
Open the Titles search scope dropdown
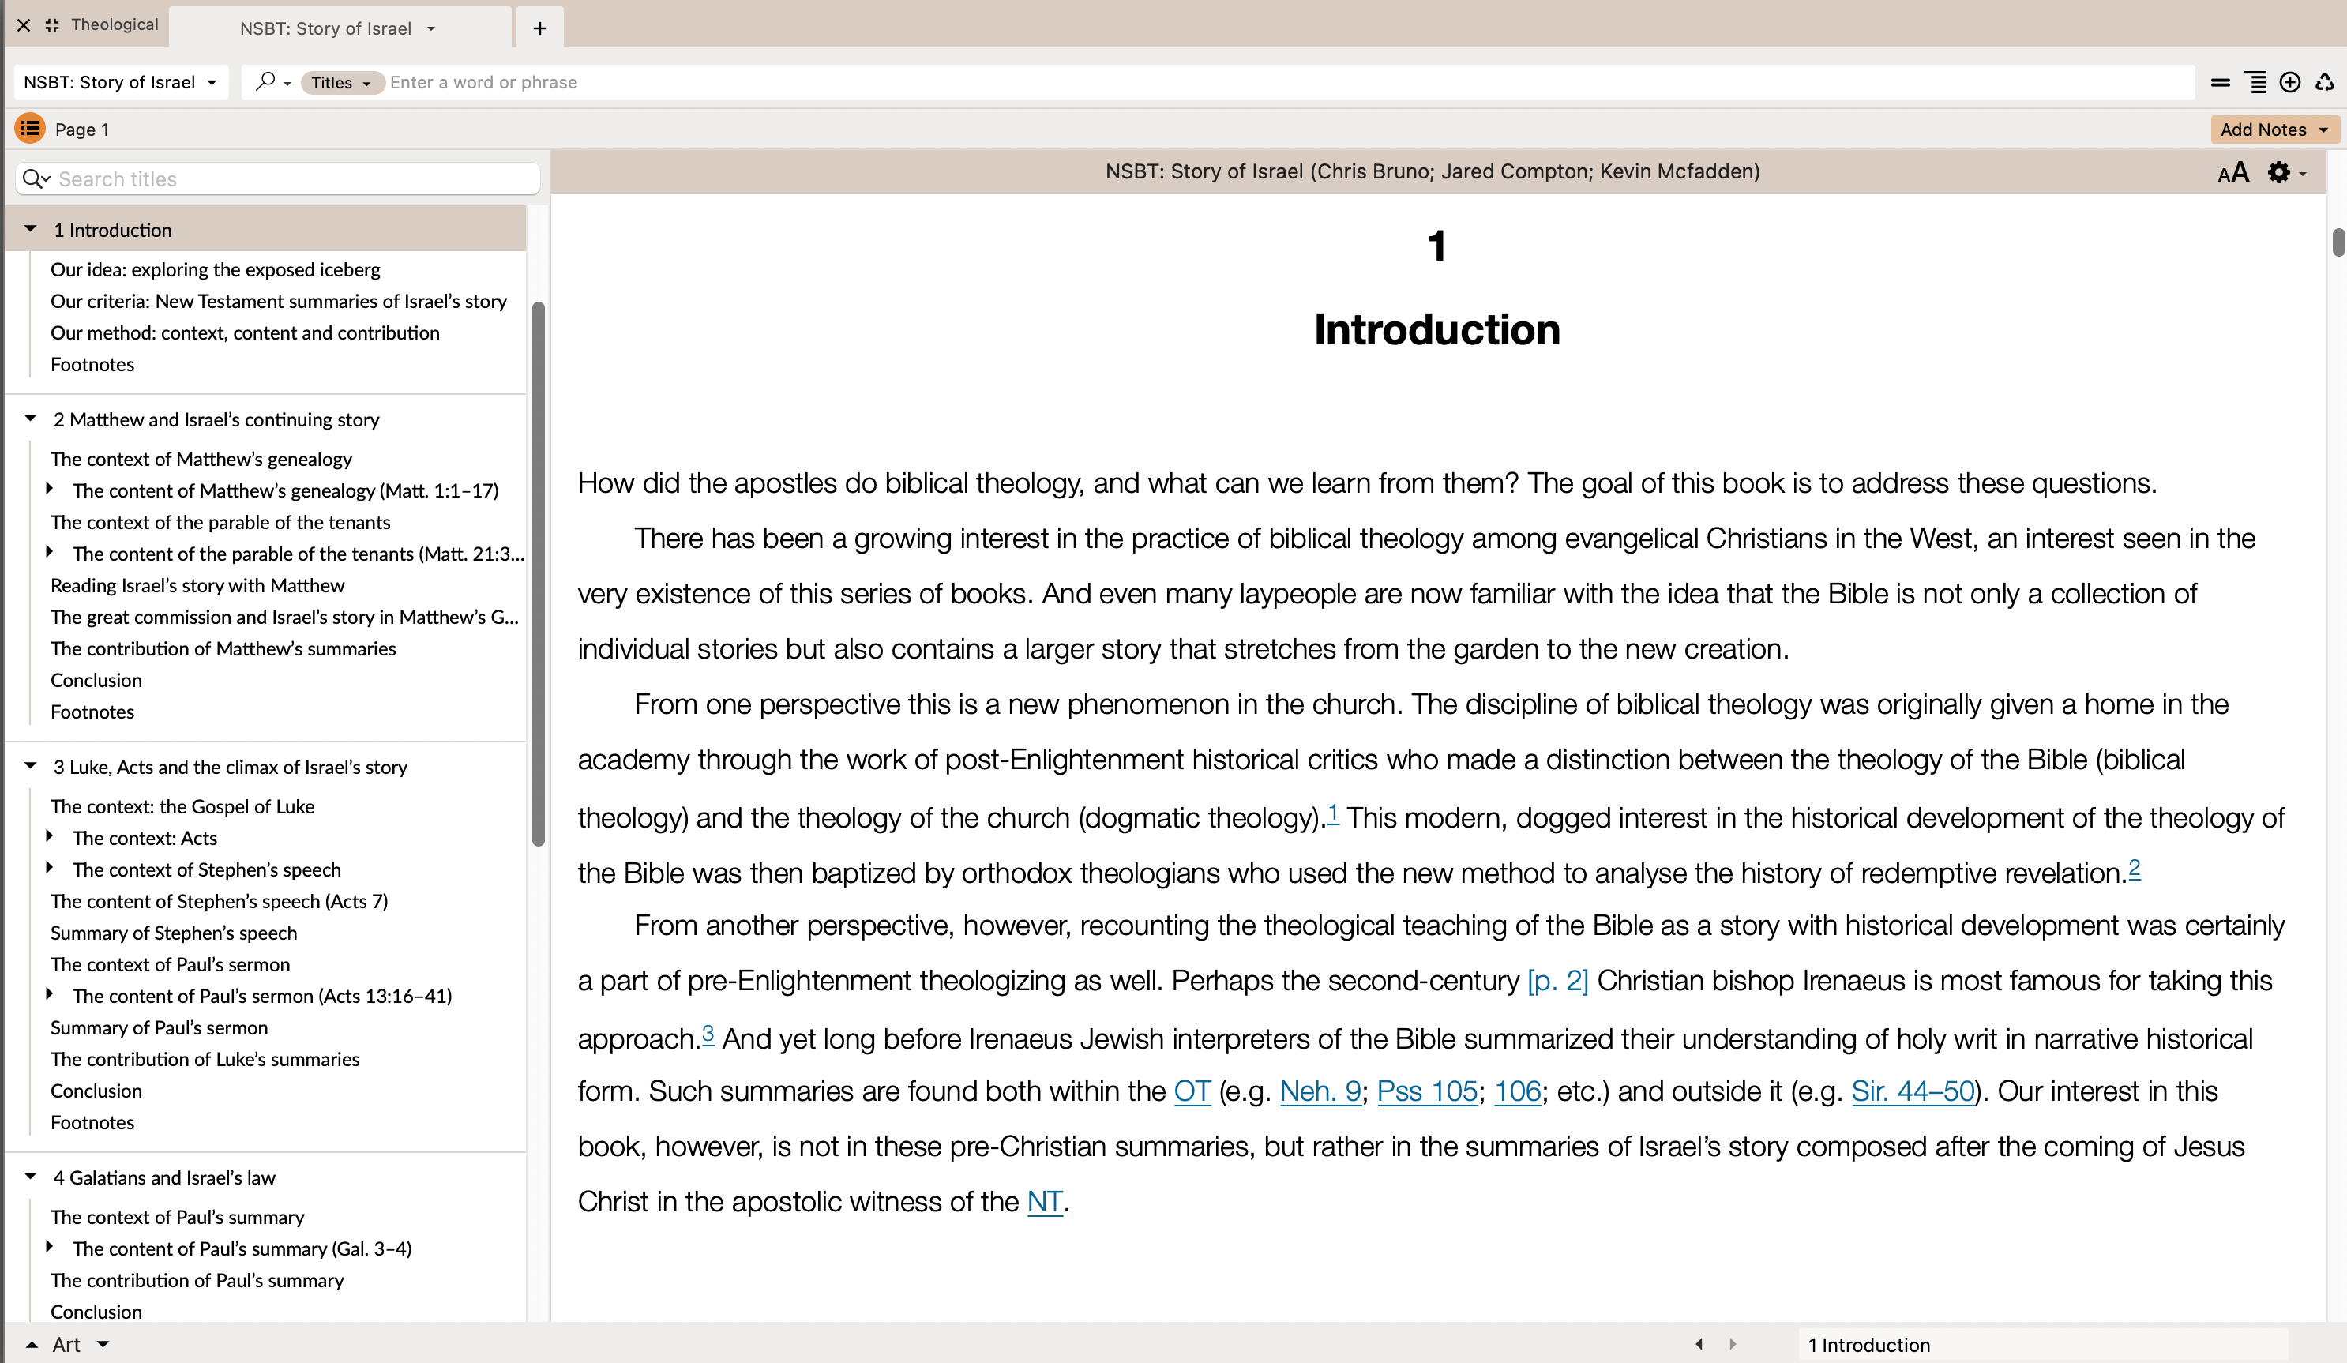pyautogui.click(x=341, y=82)
